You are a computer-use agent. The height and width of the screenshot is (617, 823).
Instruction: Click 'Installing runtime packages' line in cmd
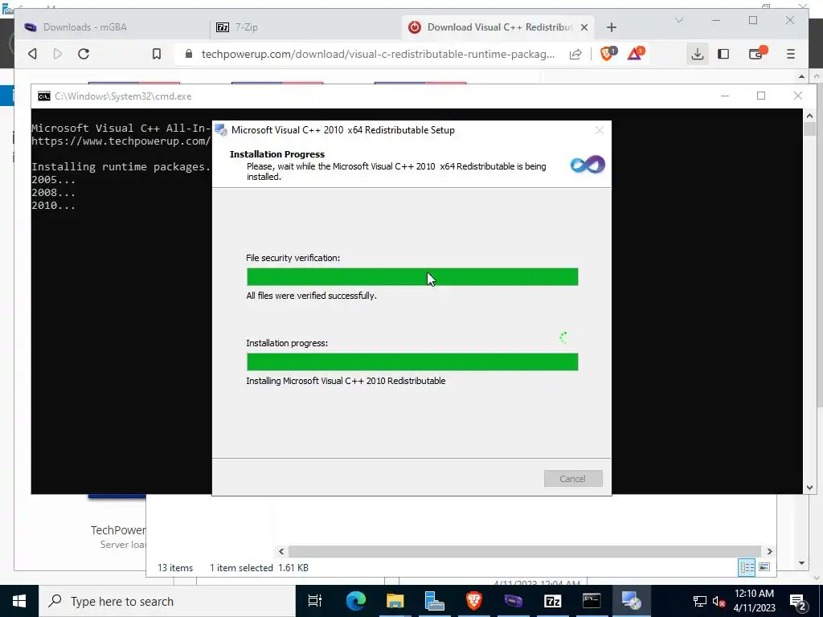click(x=121, y=167)
